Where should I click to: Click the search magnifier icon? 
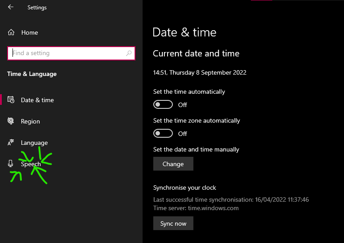coord(129,53)
